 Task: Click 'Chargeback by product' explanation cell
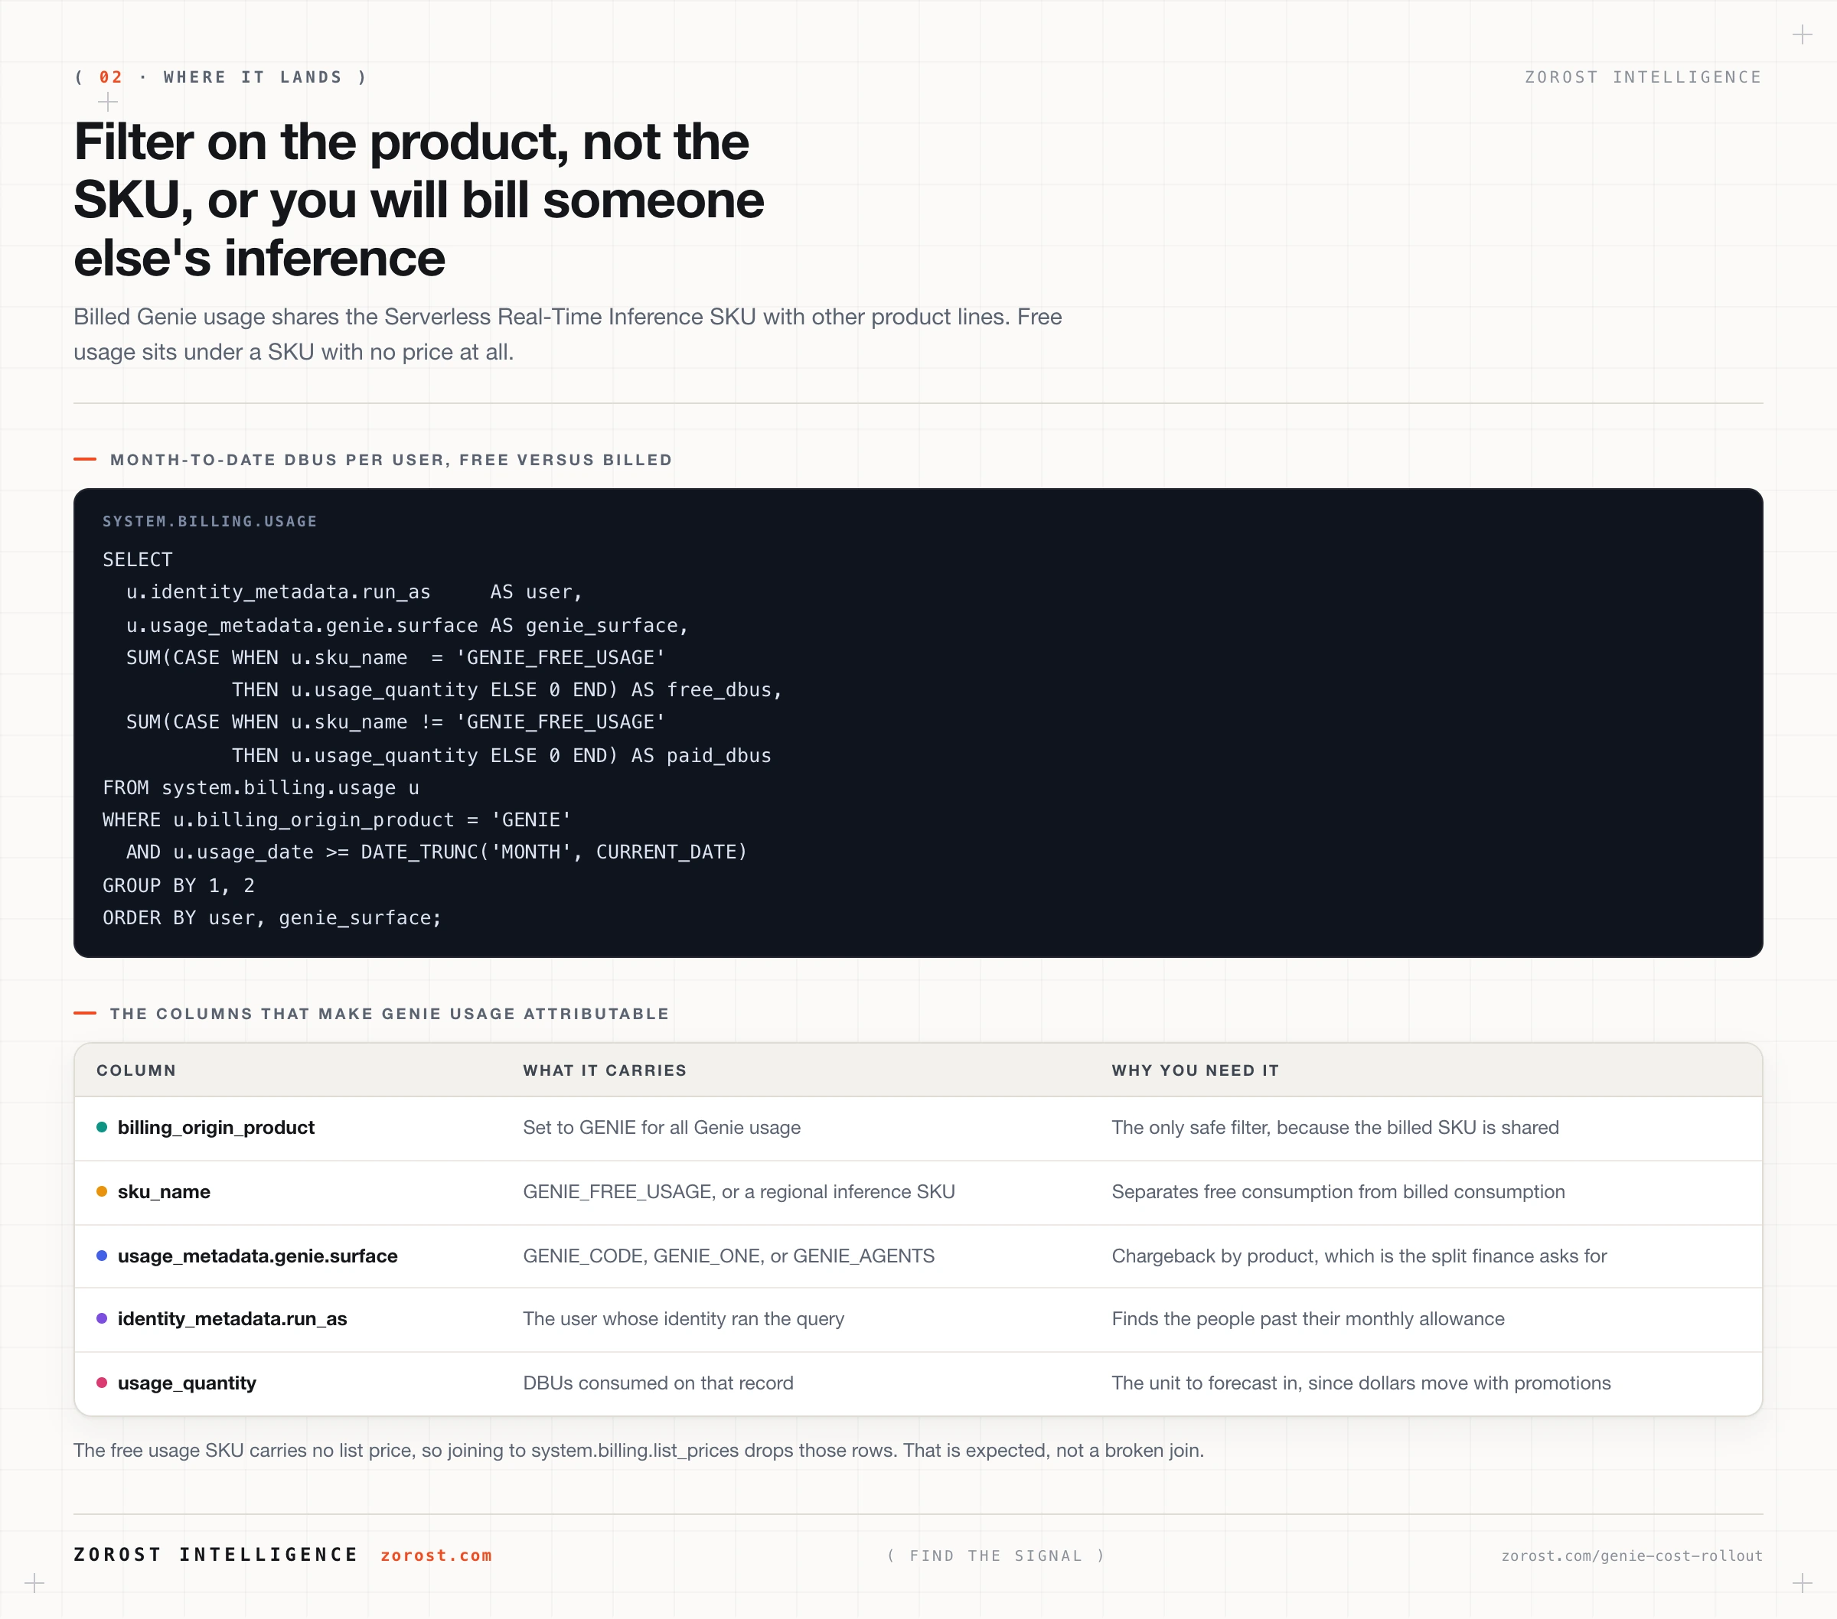click(1359, 1255)
